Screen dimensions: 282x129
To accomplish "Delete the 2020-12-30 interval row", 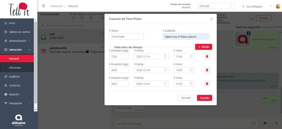I will pyautogui.click(x=207, y=84).
